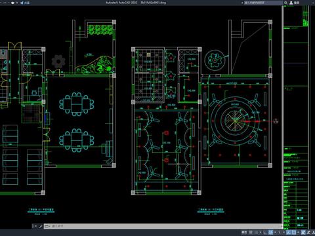
Task: Click the search magnifier icon in title bar
Action: [x=285, y=3]
